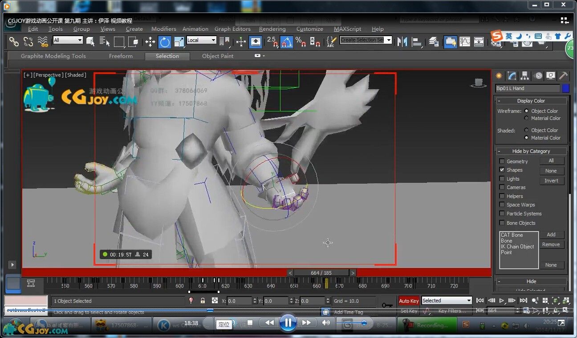Open Edit Named Selection Sets

pyautogui.click(x=332, y=42)
